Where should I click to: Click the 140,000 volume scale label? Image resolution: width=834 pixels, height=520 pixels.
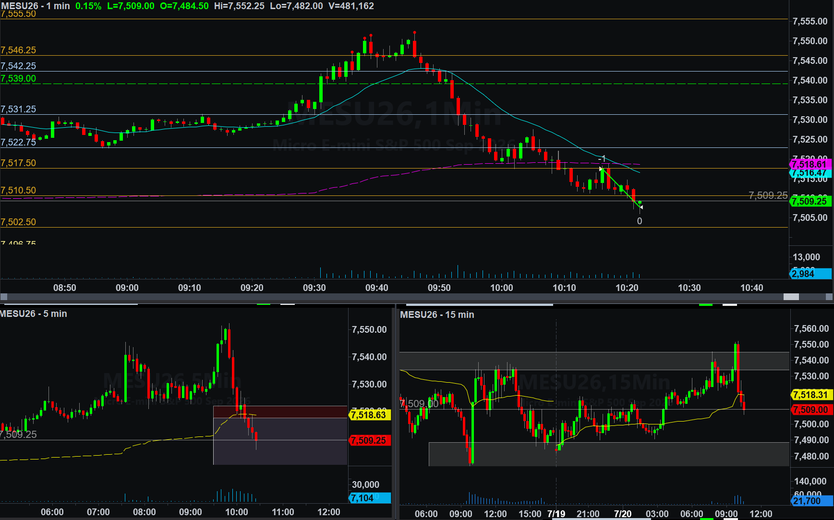pyautogui.click(x=810, y=481)
